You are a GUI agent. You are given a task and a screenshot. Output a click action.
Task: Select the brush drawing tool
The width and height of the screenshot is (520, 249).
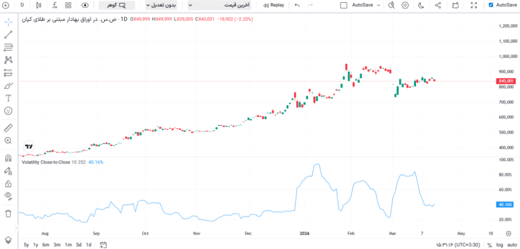pos(8,86)
